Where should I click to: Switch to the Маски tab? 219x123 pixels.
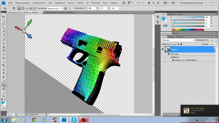(x=175, y=33)
